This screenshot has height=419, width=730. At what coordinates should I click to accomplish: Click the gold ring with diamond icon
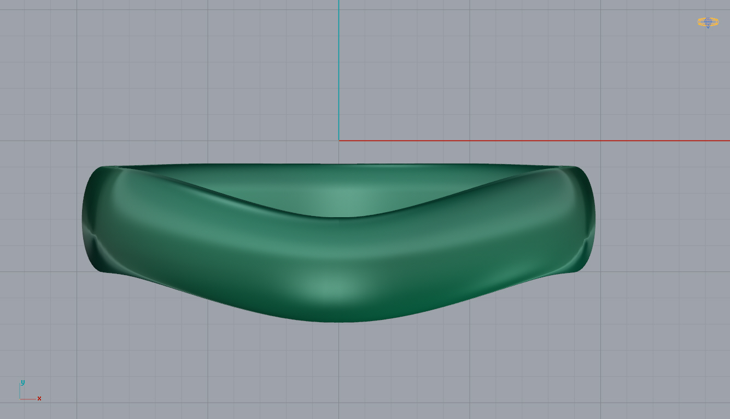pos(708,22)
